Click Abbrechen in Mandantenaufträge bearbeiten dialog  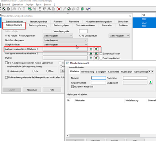[x=32, y=90]
